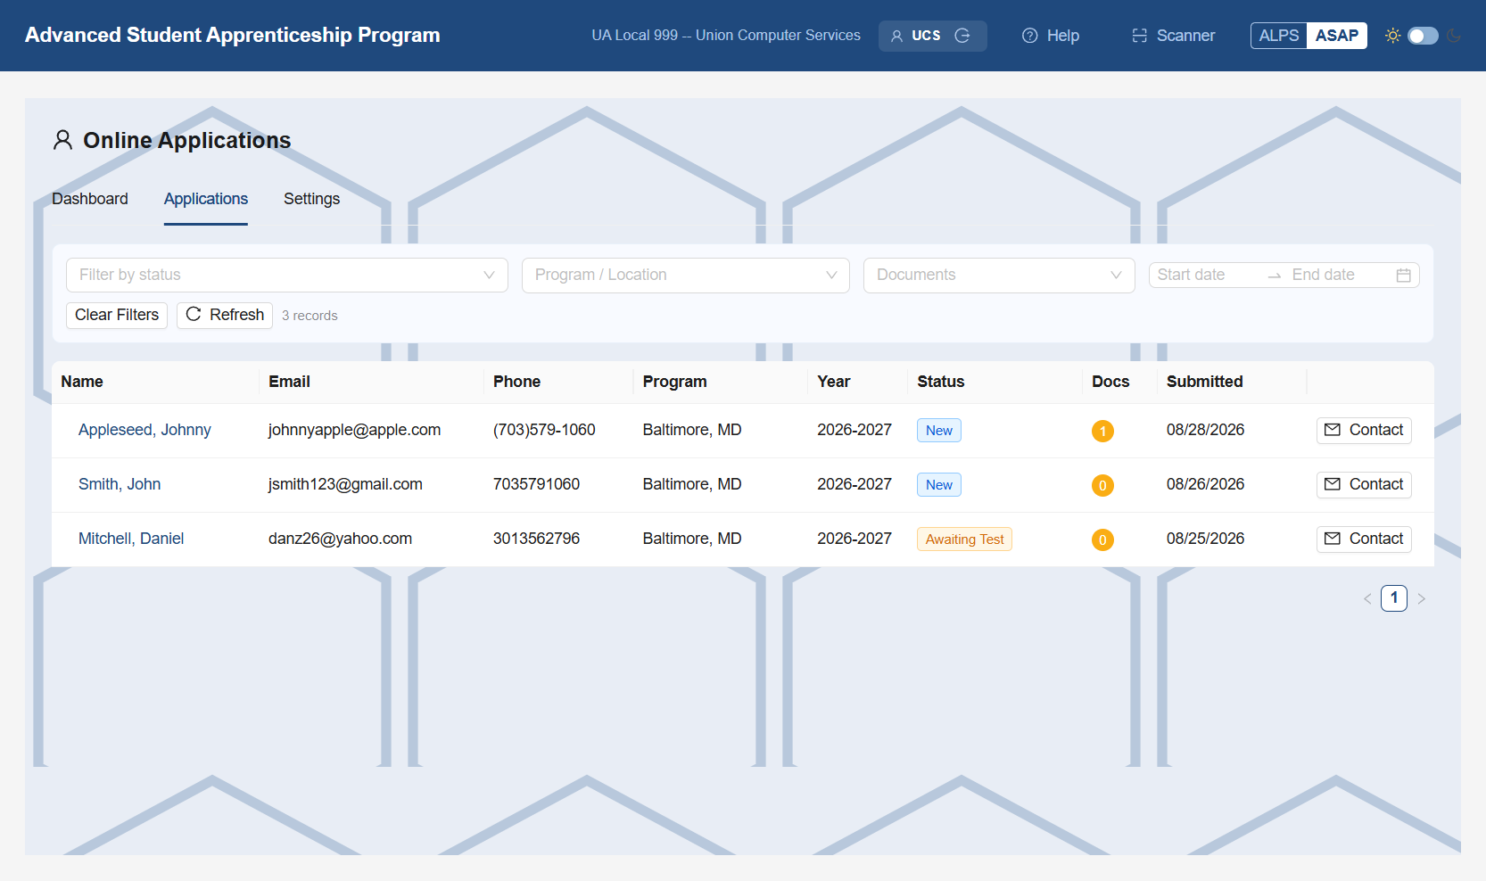This screenshot has width=1486, height=881.
Task: Open the Scanner tool
Action: coord(1173,36)
